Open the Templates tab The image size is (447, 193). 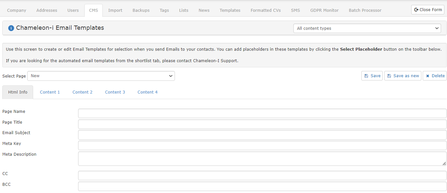[x=230, y=10]
